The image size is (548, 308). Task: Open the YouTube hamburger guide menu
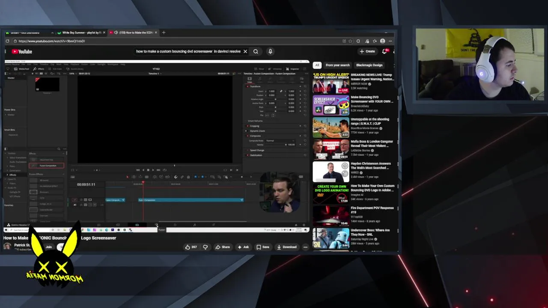tap(6, 51)
